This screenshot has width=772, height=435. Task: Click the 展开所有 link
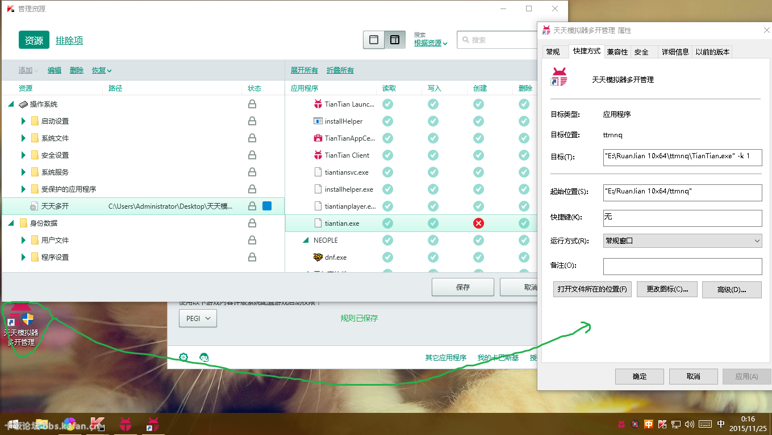304,71
